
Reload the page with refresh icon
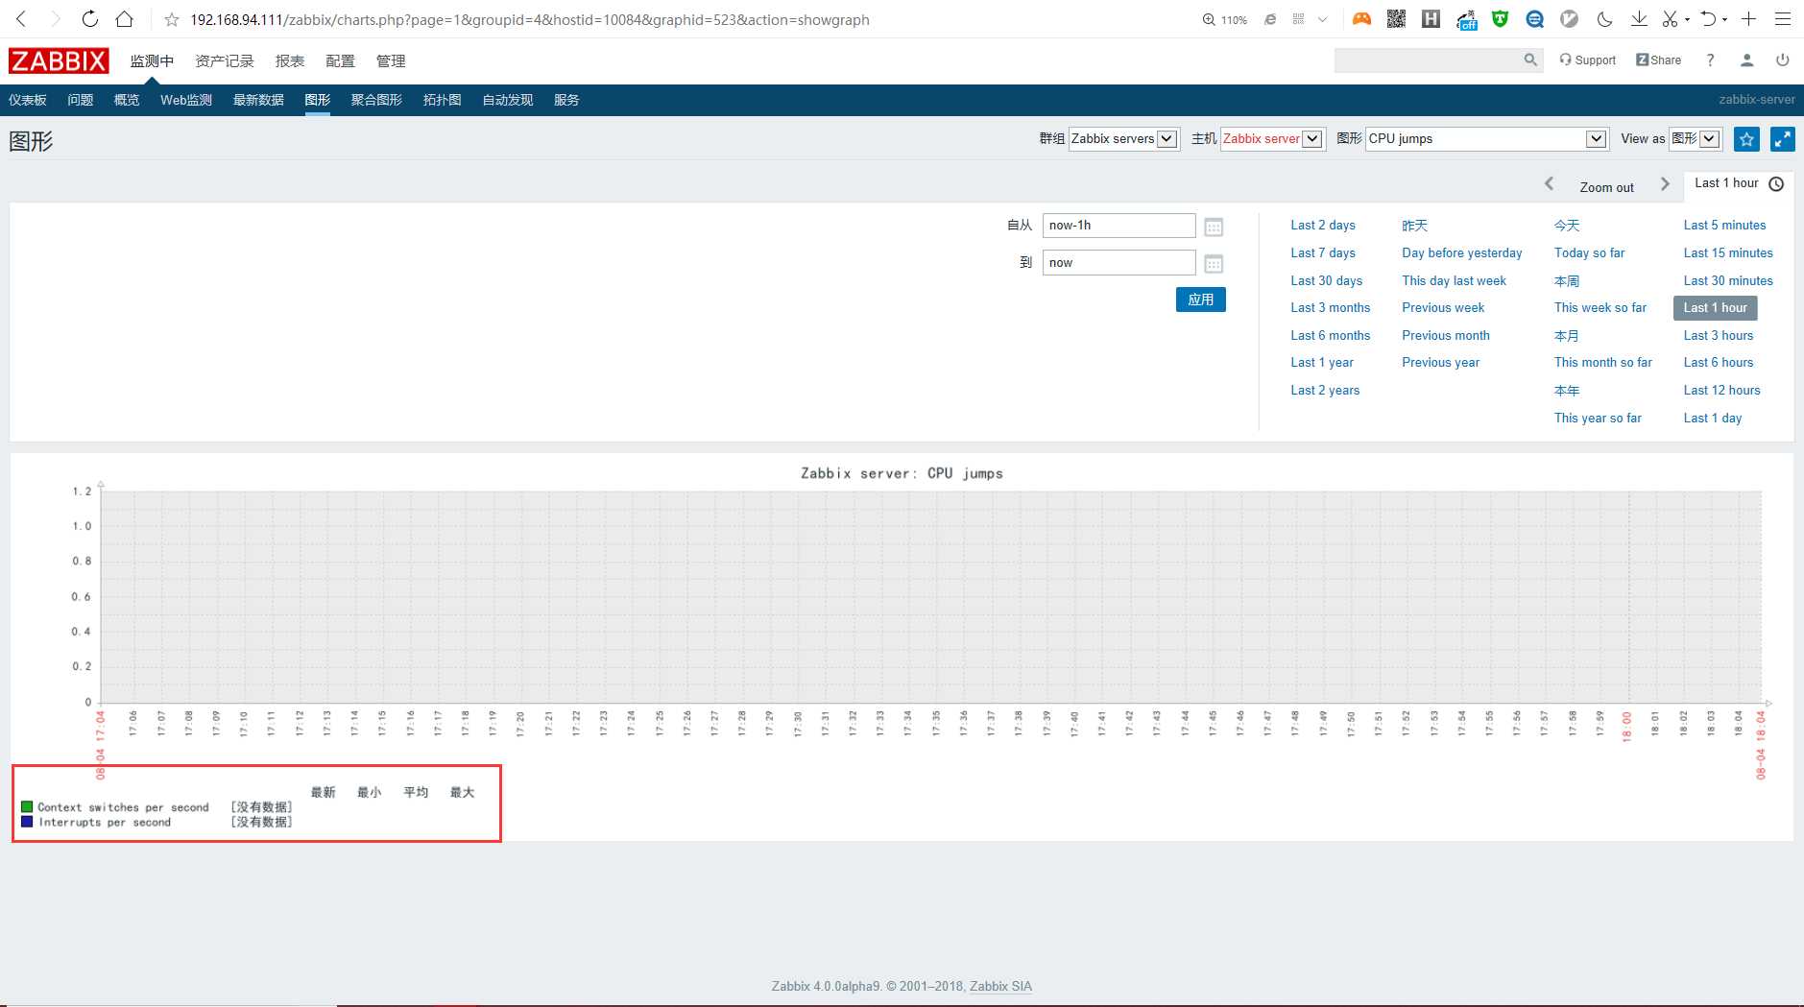(89, 19)
